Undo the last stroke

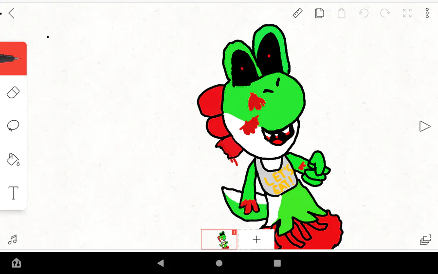click(364, 13)
